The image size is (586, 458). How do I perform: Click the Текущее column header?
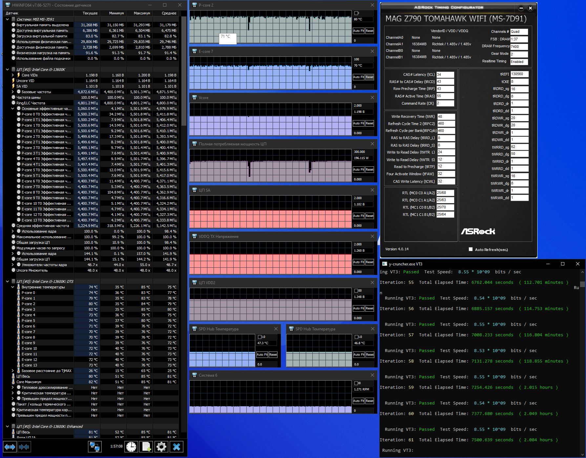point(87,13)
